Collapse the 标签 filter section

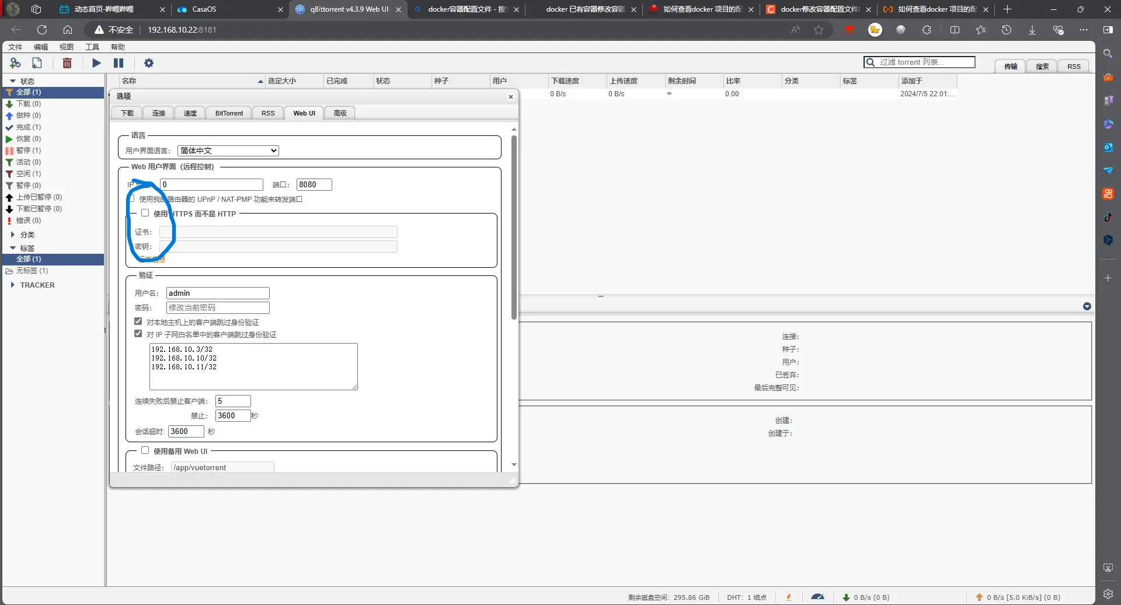13,248
